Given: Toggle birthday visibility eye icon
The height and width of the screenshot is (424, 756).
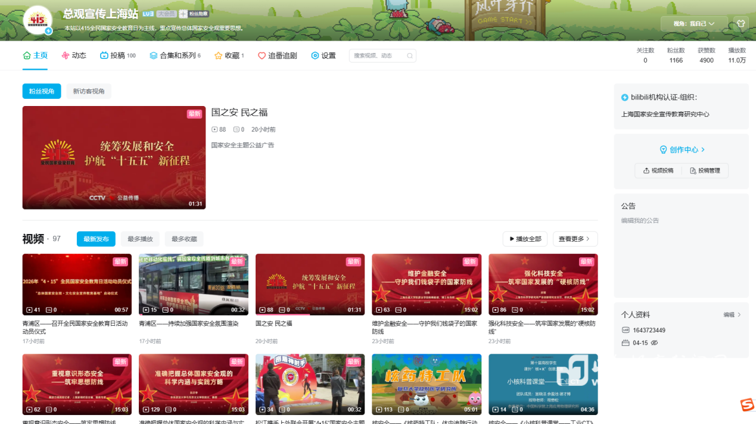Looking at the screenshot, I should 654,343.
